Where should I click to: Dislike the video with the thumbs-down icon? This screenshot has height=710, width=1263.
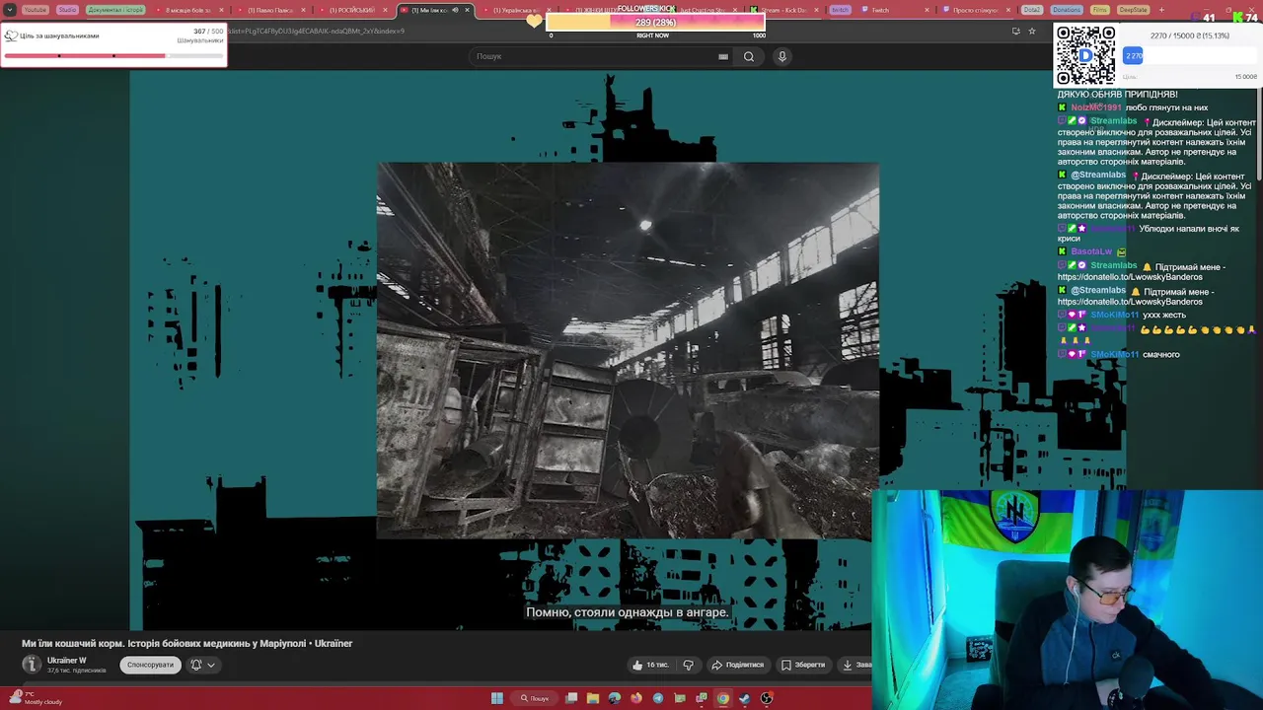pyautogui.click(x=689, y=665)
